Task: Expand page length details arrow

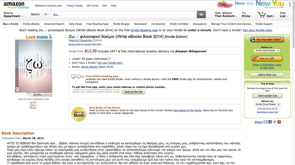Action: (110, 58)
